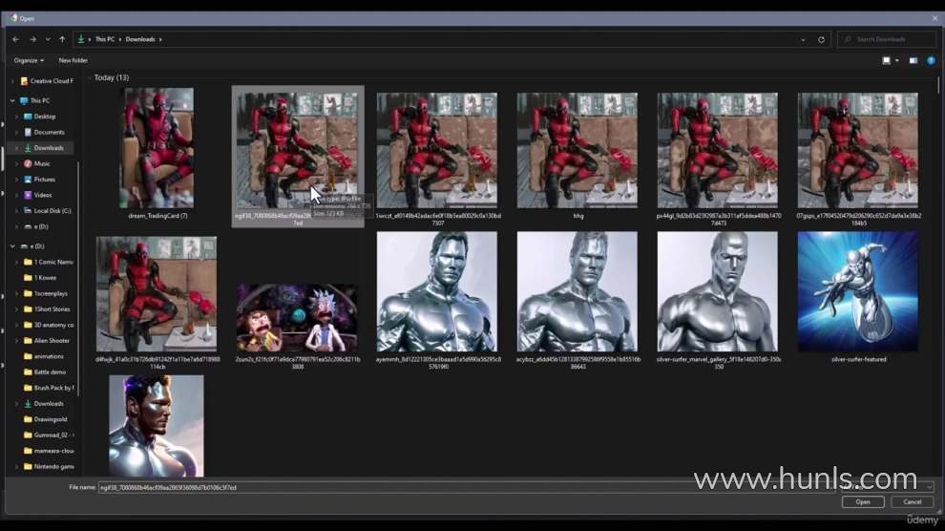This screenshot has height=531, width=945.
Task: Select dream_TradingCard (7) thumbnail
Action: click(x=157, y=148)
